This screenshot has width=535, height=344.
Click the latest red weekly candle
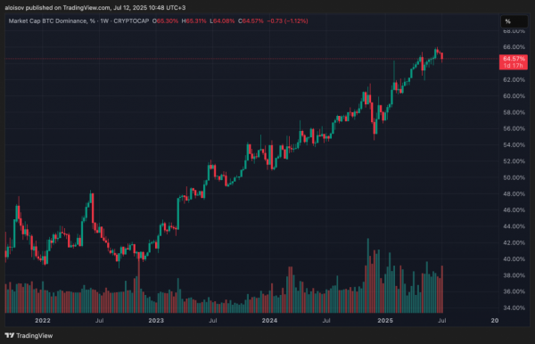pos(442,56)
